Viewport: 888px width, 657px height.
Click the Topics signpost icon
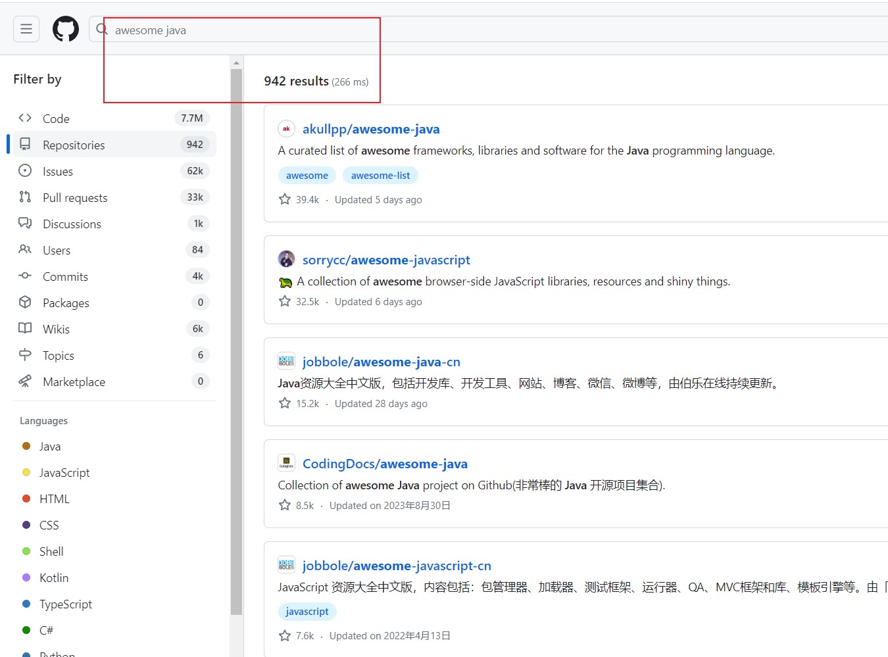25,354
